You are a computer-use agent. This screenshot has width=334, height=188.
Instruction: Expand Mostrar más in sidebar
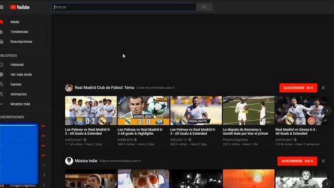pyautogui.click(x=20, y=104)
